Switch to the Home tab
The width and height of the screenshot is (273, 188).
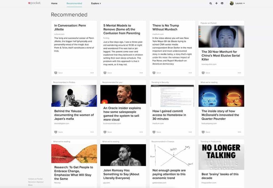54,3
